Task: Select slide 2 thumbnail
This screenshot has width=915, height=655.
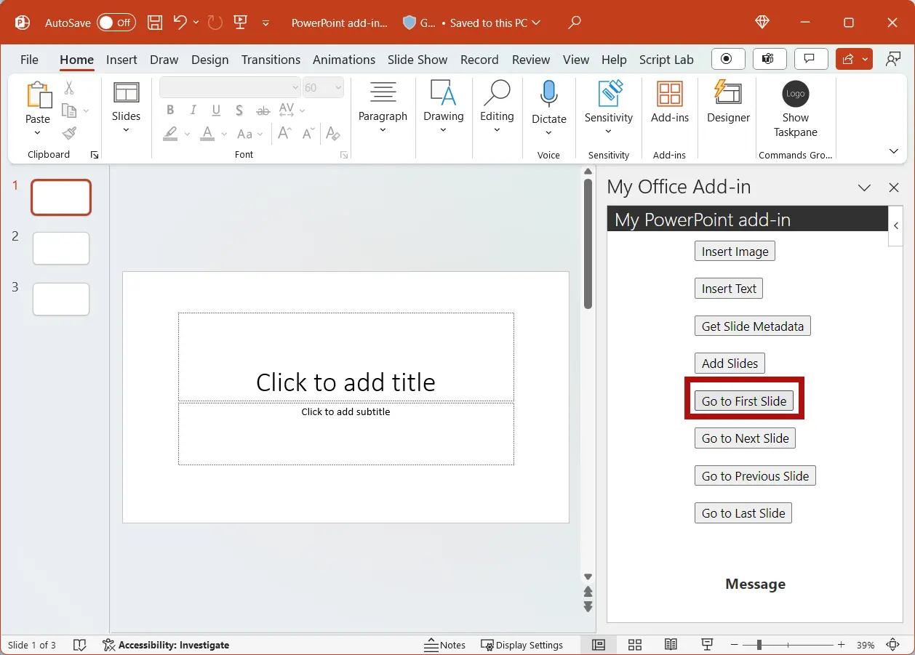Action: (61, 249)
